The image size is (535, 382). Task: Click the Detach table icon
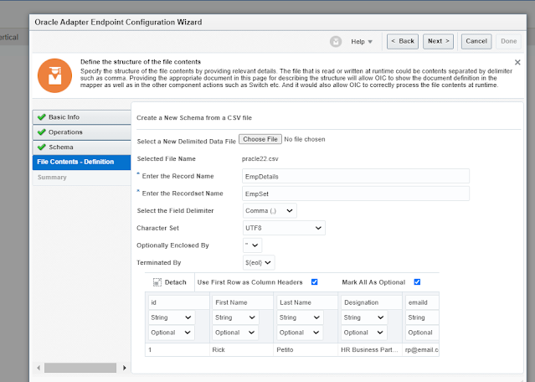[x=157, y=282]
